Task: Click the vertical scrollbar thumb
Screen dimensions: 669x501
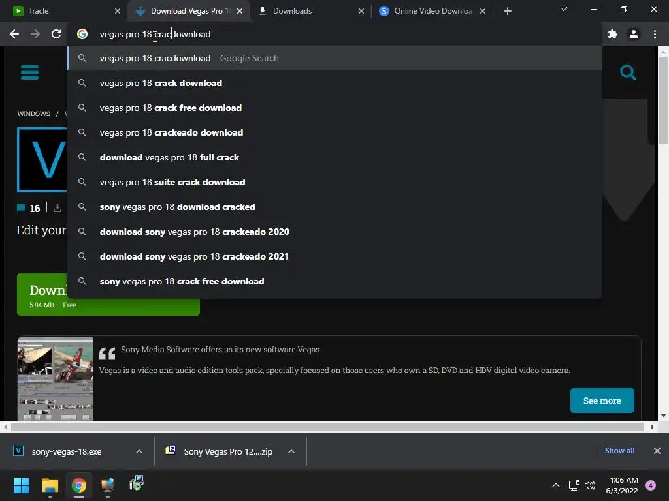Action: click(x=662, y=100)
